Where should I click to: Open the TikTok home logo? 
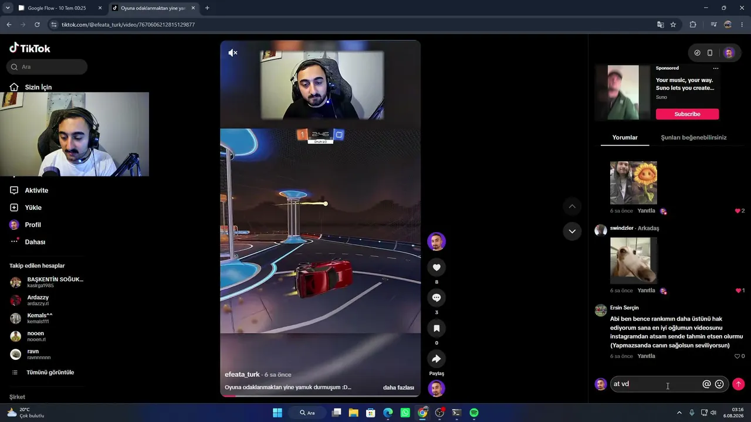click(x=30, y=48)
